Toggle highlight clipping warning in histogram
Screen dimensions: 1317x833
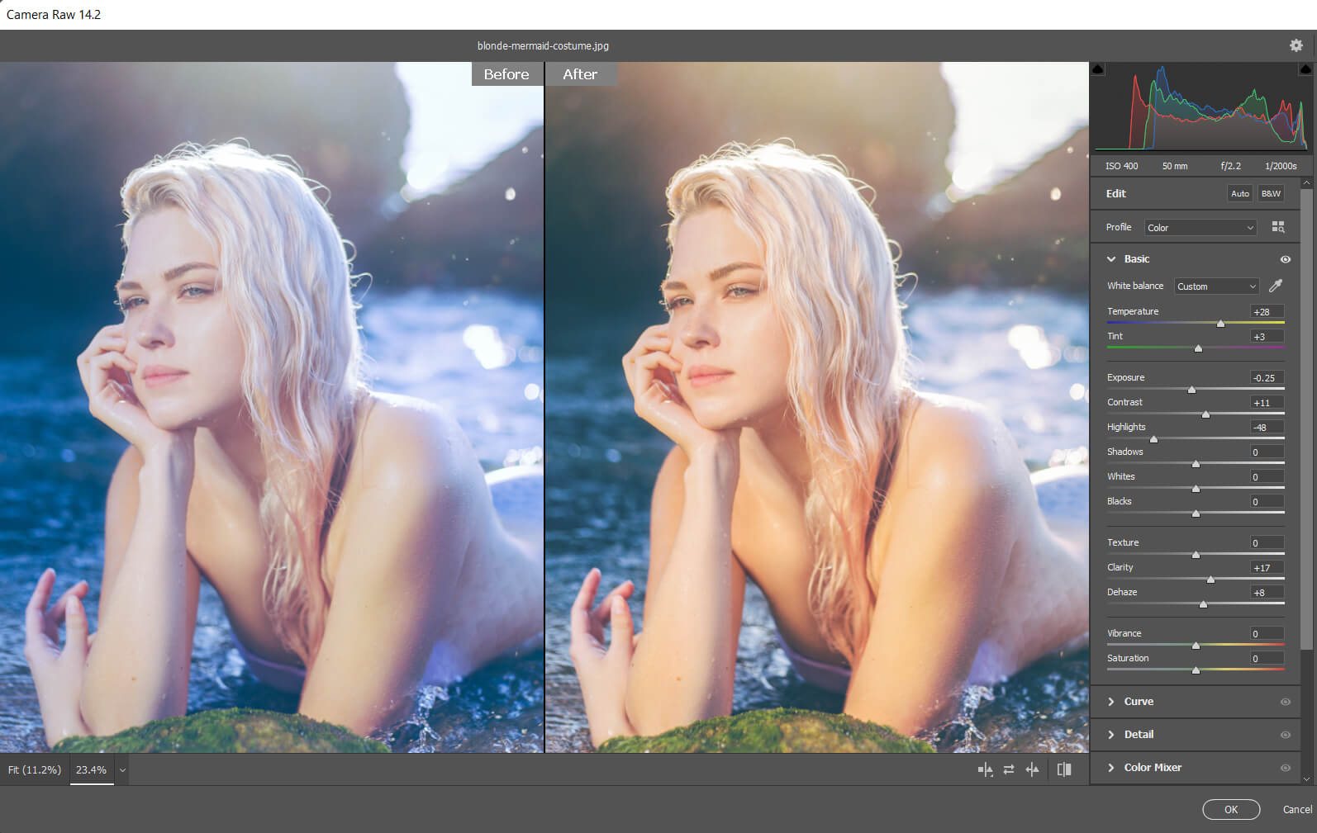pos(1305,69)
